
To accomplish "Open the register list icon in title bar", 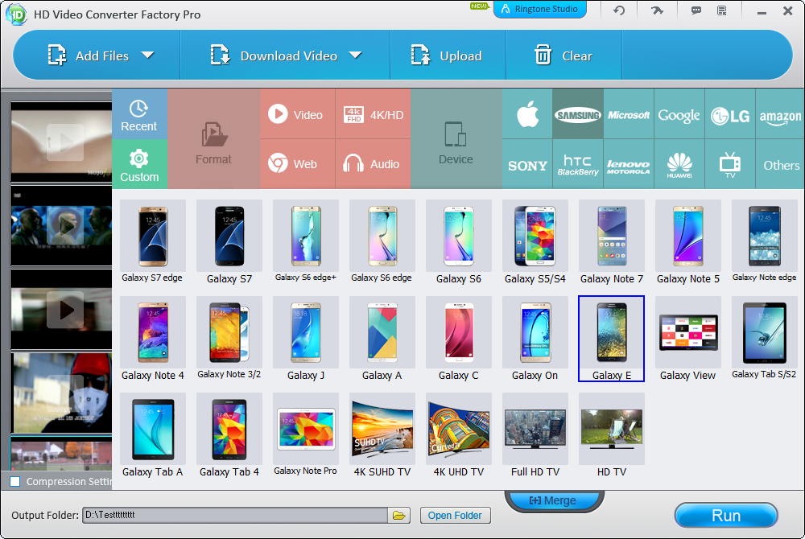I will [722, 10].
